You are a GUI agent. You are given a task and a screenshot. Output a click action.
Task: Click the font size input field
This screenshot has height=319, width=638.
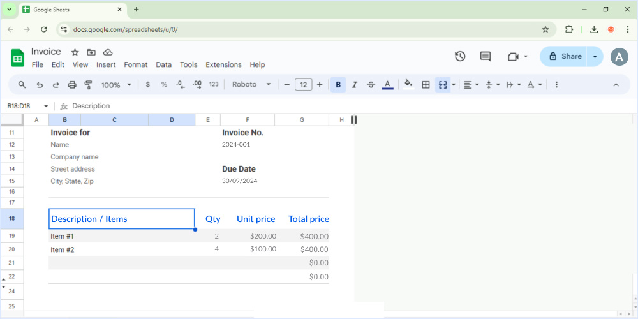point(303,85)
